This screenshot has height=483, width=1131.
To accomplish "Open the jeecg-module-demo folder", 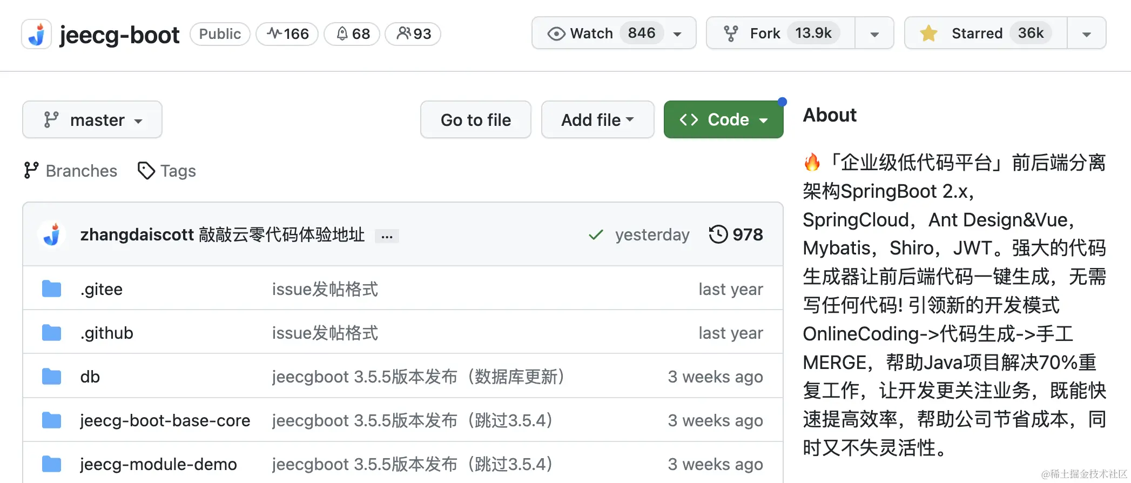I will (x=158, y=464).
